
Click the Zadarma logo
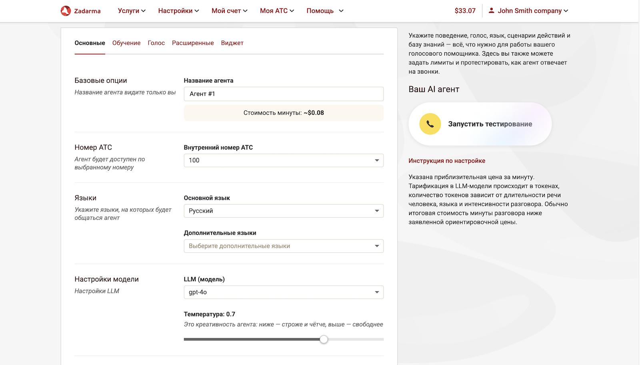tap(80, 10)
